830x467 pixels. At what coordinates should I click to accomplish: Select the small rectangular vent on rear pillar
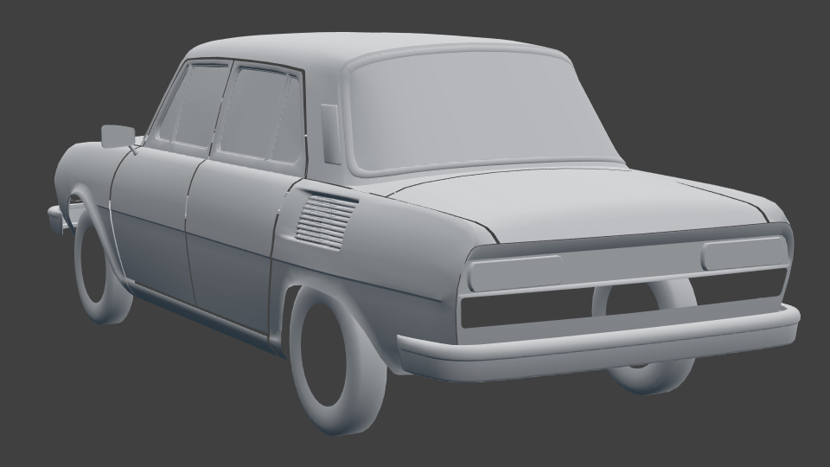pyautogui.click(x=330, y=133)
